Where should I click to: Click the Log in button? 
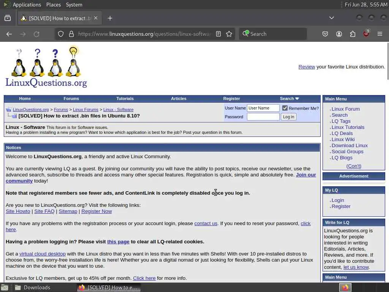289,117
